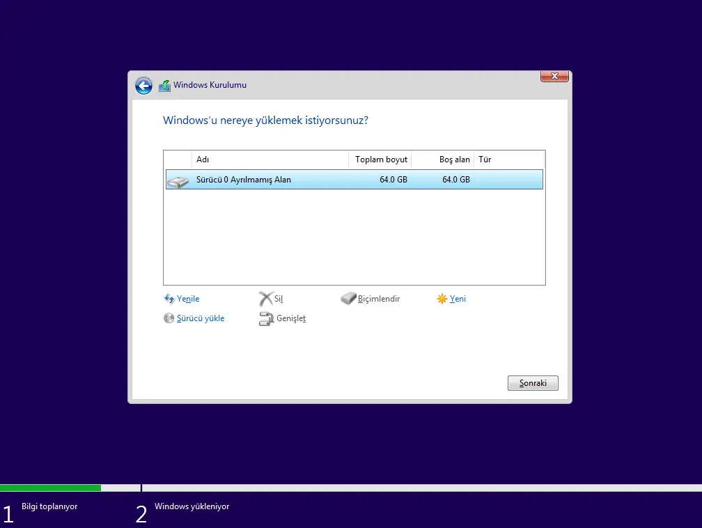Viewport: 702px width, 528px height.
Task: Click the 64.0 GB free space cell
Action: click(455, 180)
